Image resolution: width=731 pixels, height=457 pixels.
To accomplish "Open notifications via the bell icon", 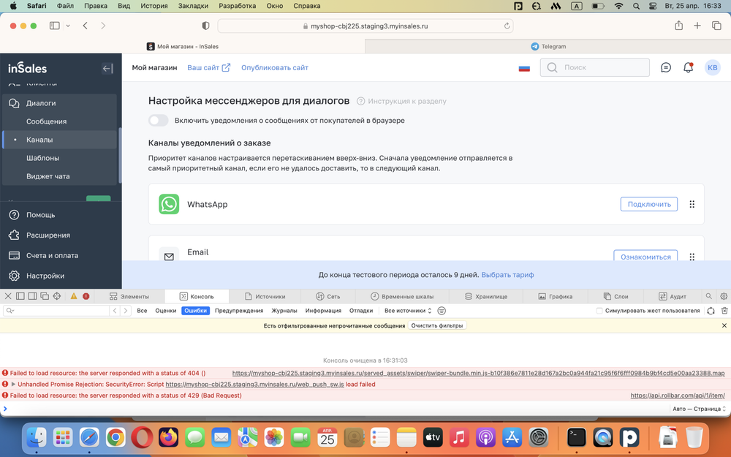I will (x=687, y=67).
